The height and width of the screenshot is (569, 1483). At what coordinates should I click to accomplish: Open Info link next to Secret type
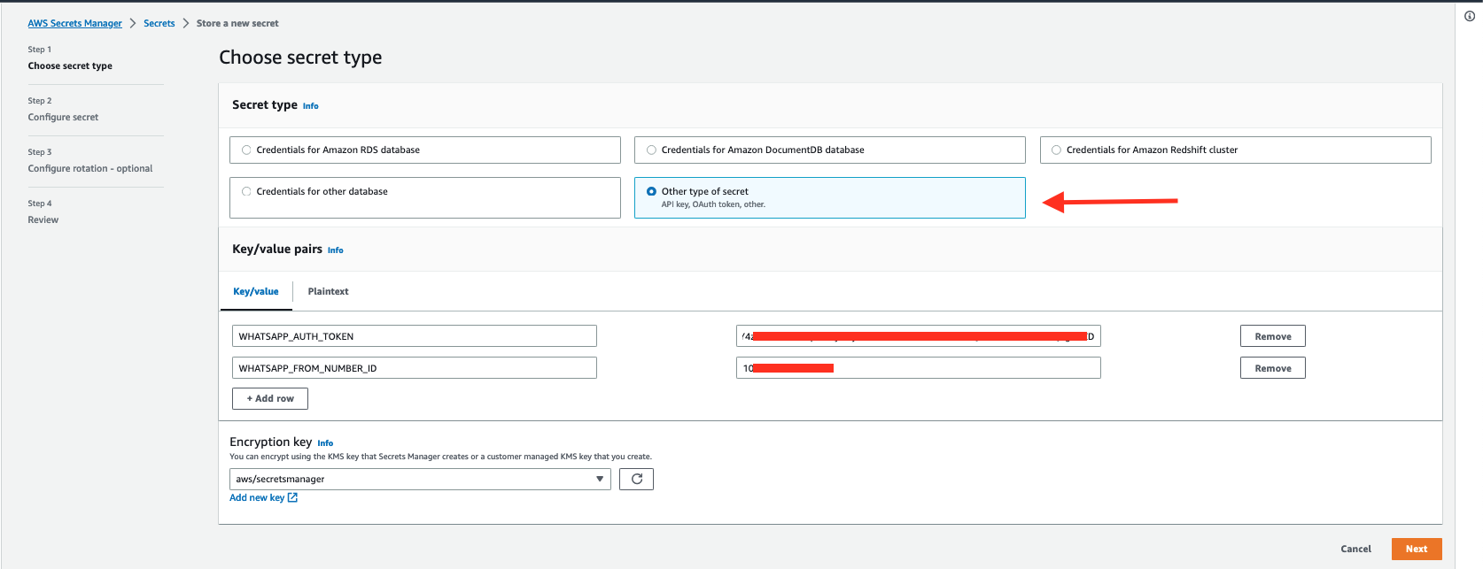click(310, 106)
